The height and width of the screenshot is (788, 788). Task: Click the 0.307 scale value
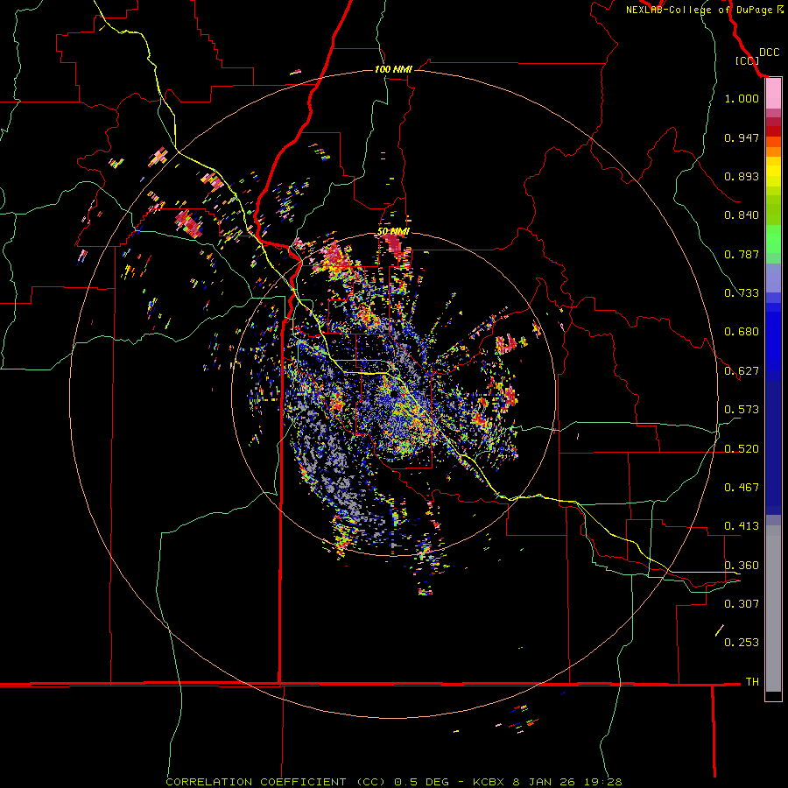point(742,604)
